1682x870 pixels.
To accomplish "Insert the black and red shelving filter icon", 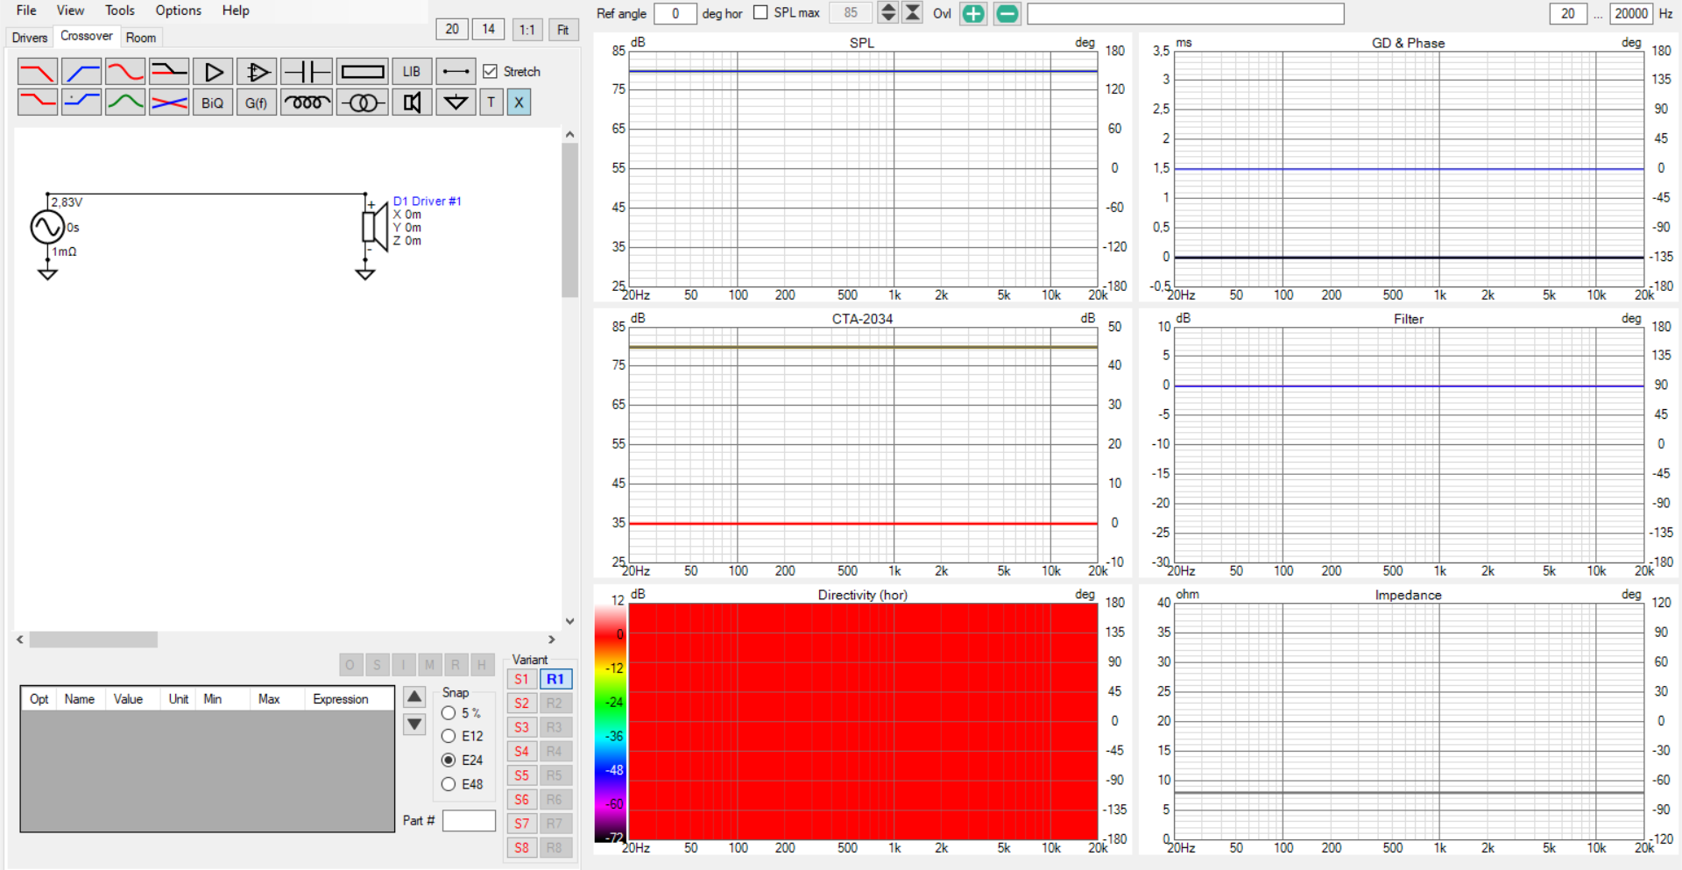I will pos(169,72).
